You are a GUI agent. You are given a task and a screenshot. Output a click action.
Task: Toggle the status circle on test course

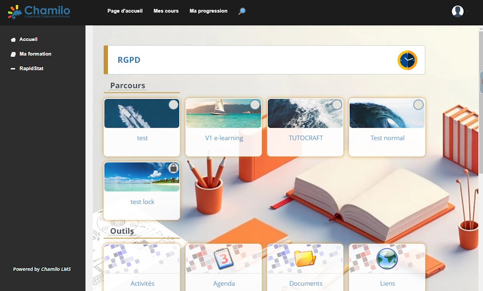click(173, 105)
